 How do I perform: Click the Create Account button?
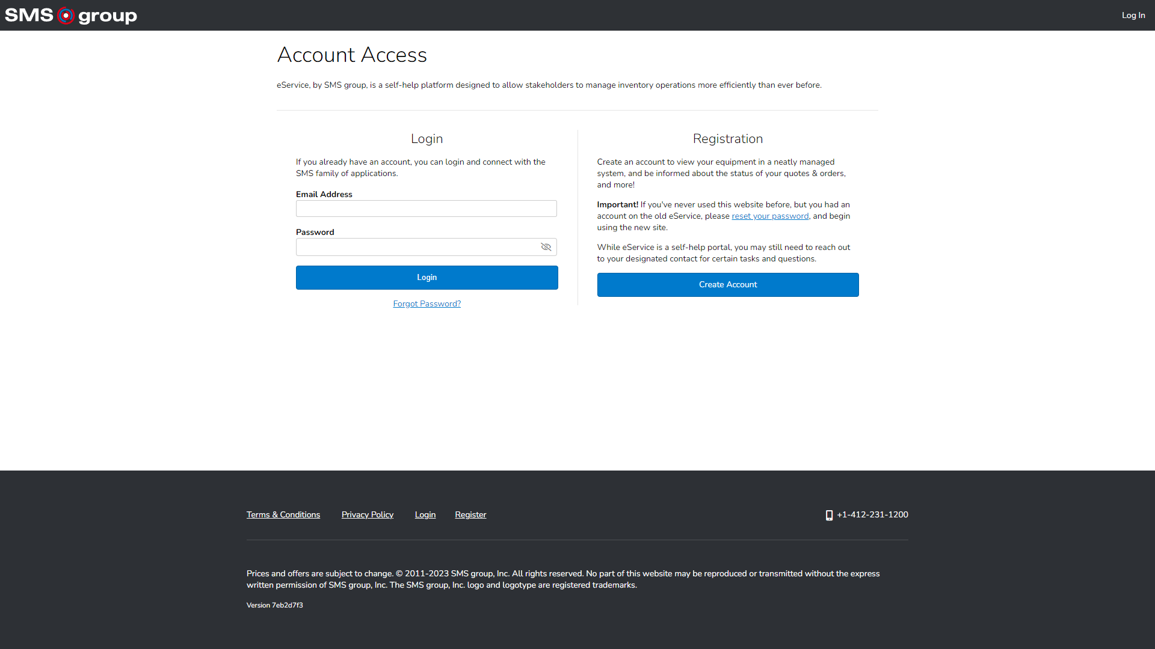(x=727, y=285)
